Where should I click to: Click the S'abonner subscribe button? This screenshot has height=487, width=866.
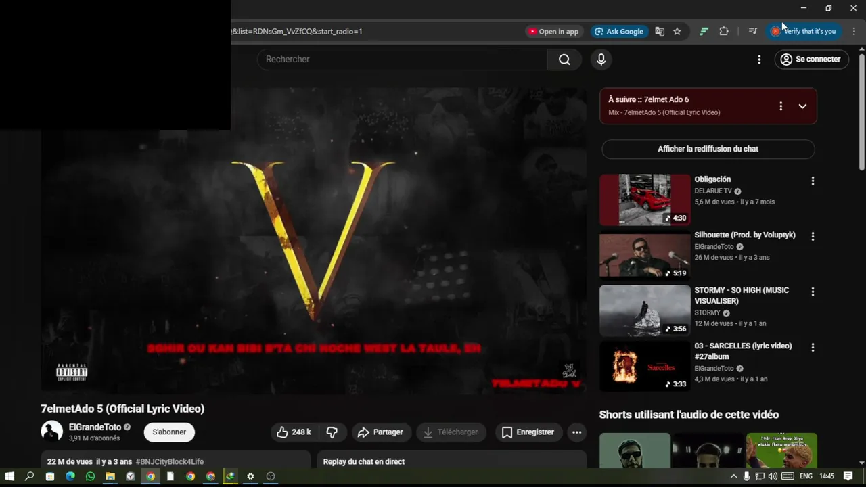pos(169,432)
